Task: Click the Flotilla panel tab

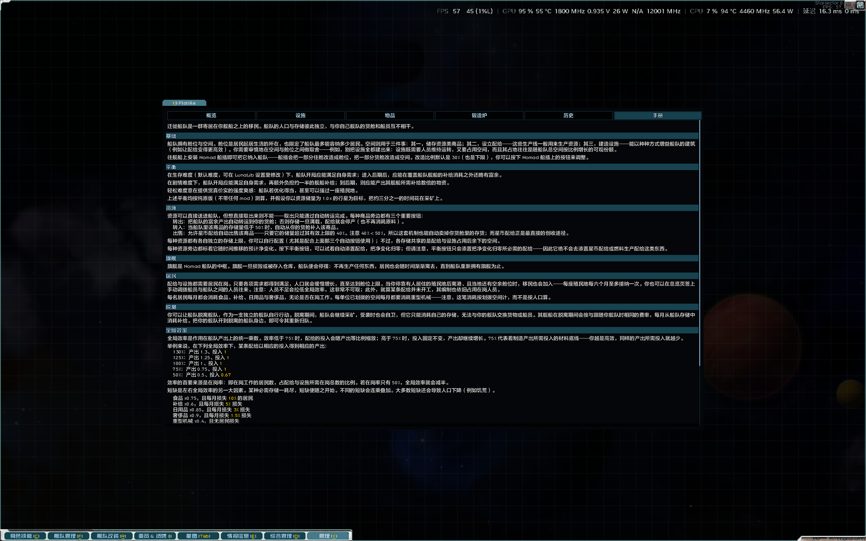Action: click(x=184, y=103)
